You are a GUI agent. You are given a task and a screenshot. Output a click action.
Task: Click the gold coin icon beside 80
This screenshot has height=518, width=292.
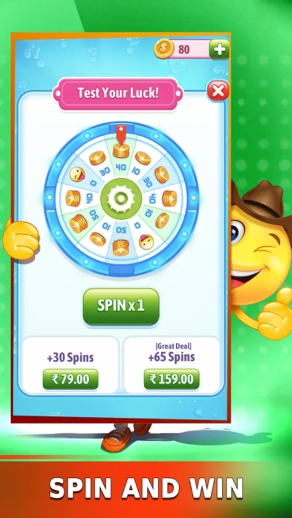point(164,49)
